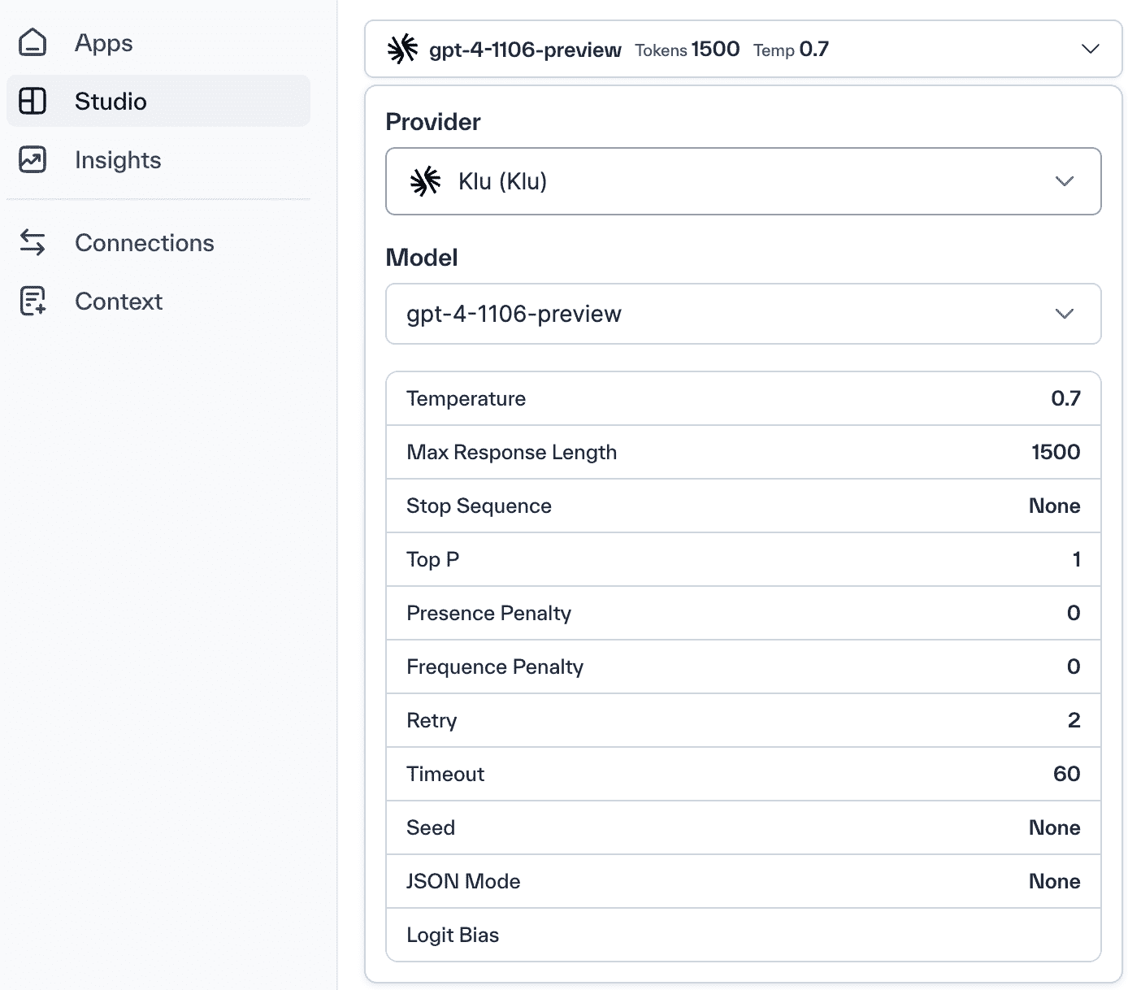1128x990 pixels.
Task: Edit the Temperature value 0.7
Action: pos(1065,398)
